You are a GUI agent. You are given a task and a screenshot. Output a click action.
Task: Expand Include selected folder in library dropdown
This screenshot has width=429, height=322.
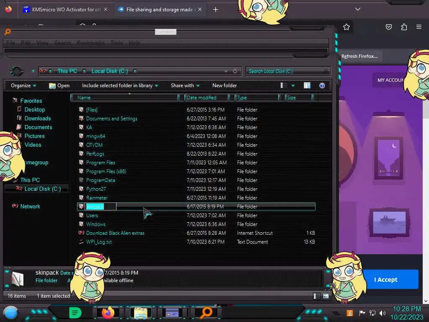click(x=120, y=86)
